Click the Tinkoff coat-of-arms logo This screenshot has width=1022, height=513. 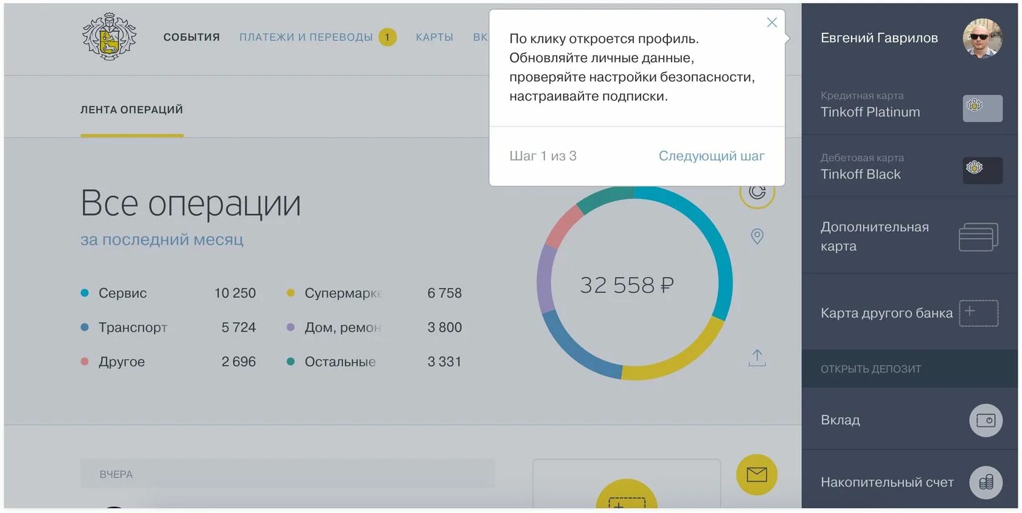(x=109, y=36)
